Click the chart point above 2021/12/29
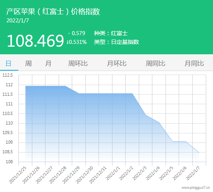This screenshot has height=192, width=213. click(x=79, y=93)
